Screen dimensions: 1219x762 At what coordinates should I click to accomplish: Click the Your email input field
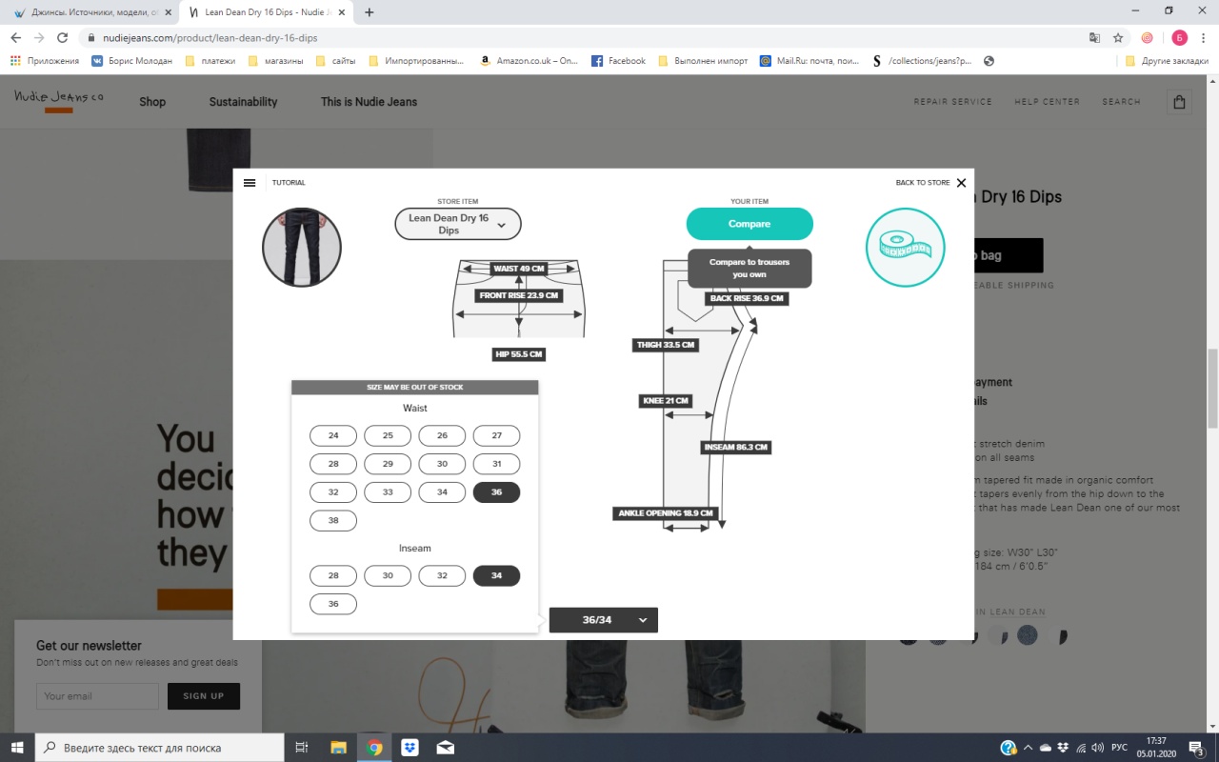[97, 696]
